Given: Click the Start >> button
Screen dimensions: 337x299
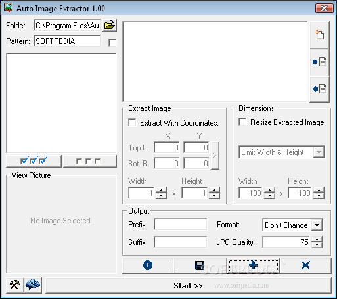Looking at the screenshot, I should 189,286.
